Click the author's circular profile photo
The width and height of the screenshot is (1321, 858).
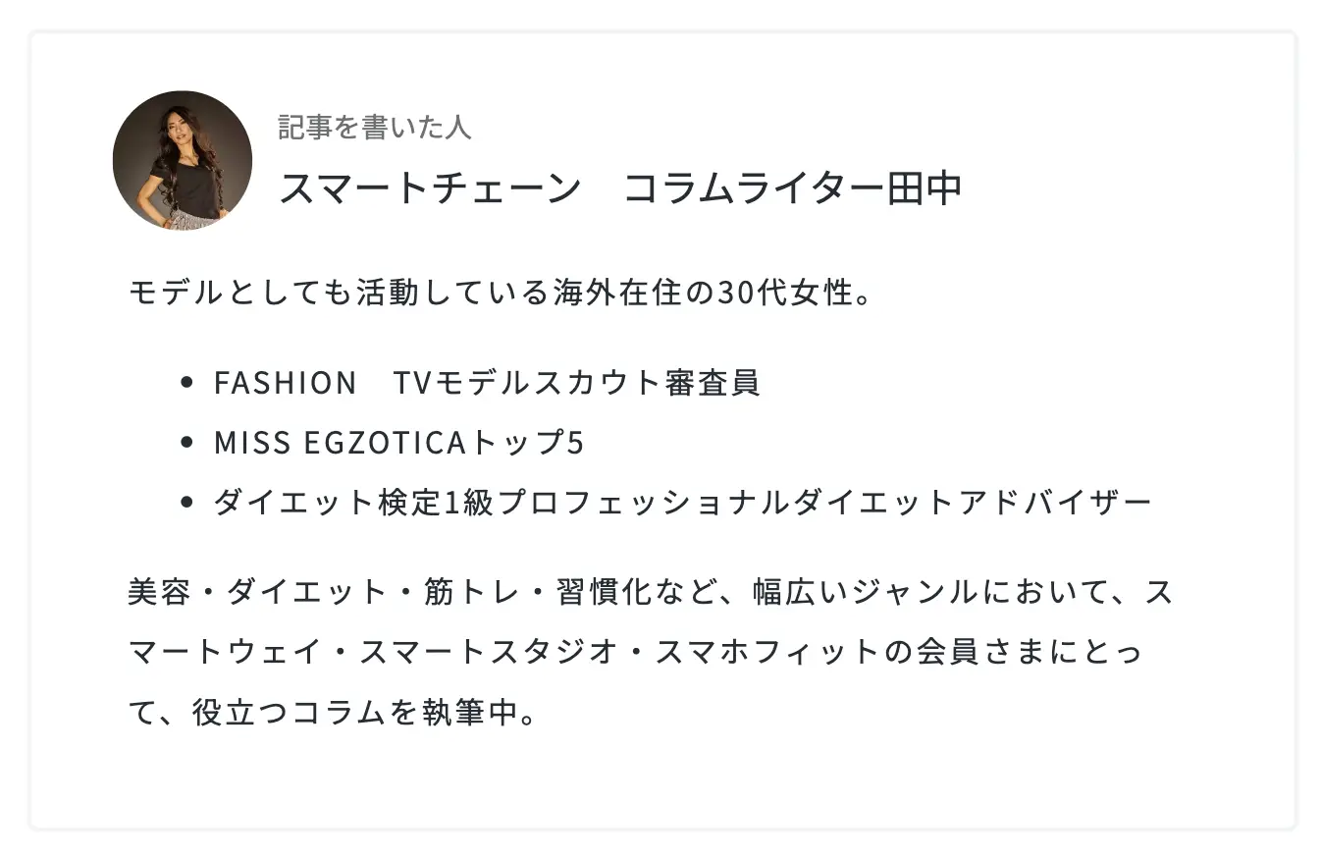183,161
